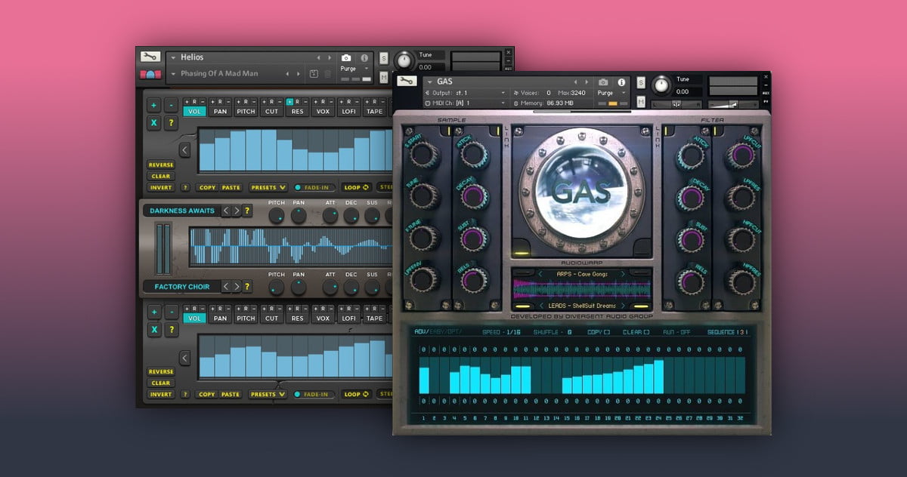Click the wrench icon beside the GAS title
The height and width of the screenshot is (477, 907).
tap(406, 82)
